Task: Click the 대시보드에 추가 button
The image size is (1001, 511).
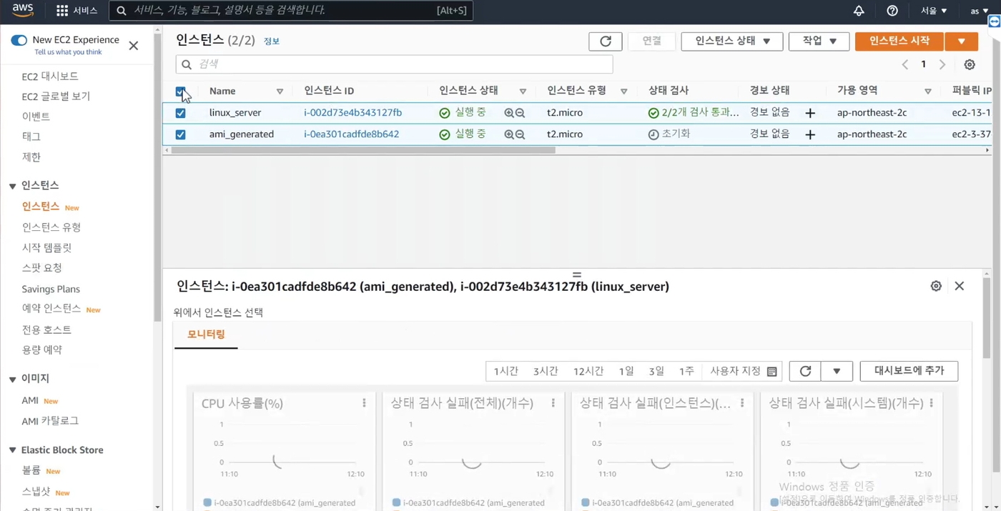Action: point(909,371)
